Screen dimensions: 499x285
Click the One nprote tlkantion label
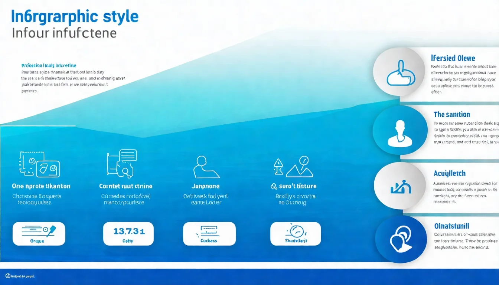tap(41, 186)
